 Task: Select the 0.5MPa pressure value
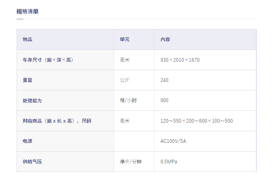click(x=169, y=161)
